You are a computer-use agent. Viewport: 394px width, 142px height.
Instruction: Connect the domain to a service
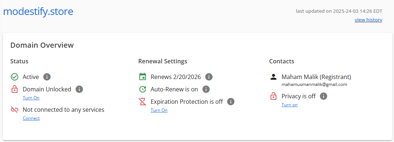pyautogui.click(x=31, y=118)
